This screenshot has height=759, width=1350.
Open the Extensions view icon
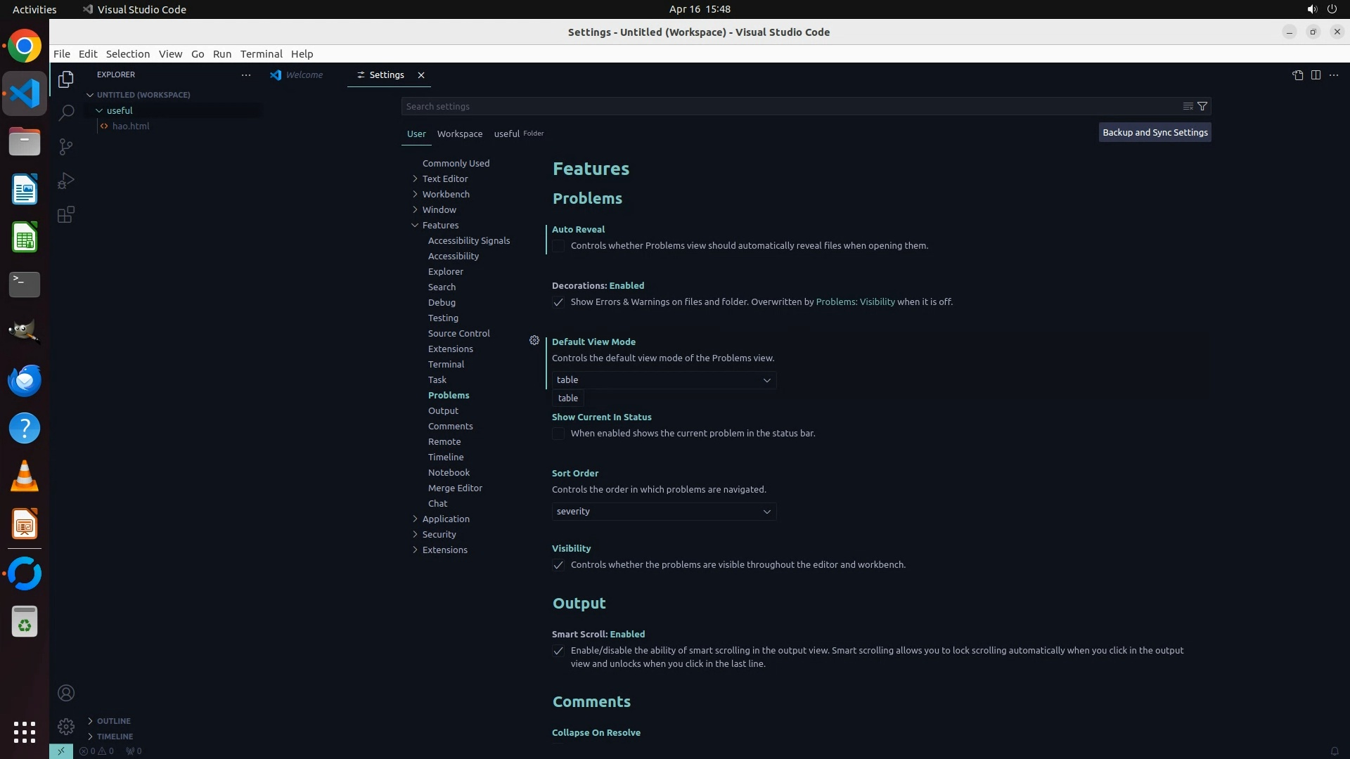click(66, 214)
